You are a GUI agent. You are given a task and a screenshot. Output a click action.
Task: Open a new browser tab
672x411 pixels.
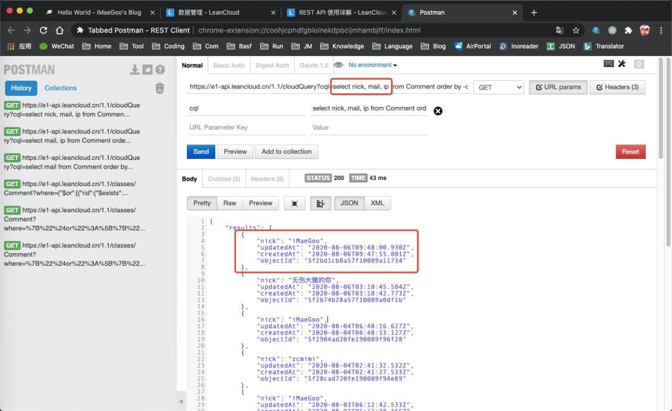[x=534, y=13]
